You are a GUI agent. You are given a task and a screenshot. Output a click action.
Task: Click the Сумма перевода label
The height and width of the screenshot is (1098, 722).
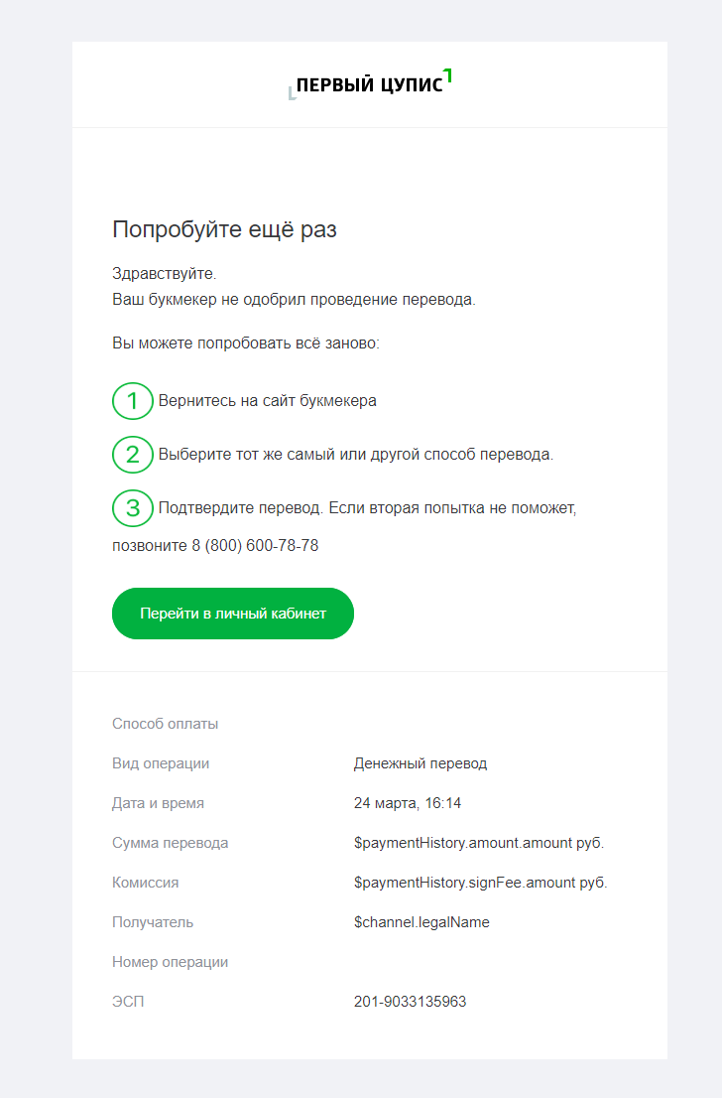pyautogui.click(x=170, y=843)
